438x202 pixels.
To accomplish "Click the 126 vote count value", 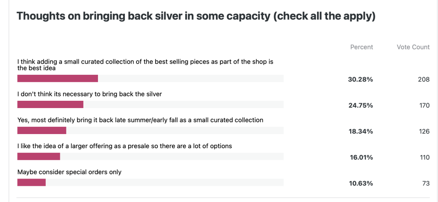I will click(x=424, y=132).
